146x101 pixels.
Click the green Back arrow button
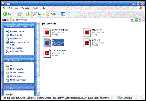point(5,14)
